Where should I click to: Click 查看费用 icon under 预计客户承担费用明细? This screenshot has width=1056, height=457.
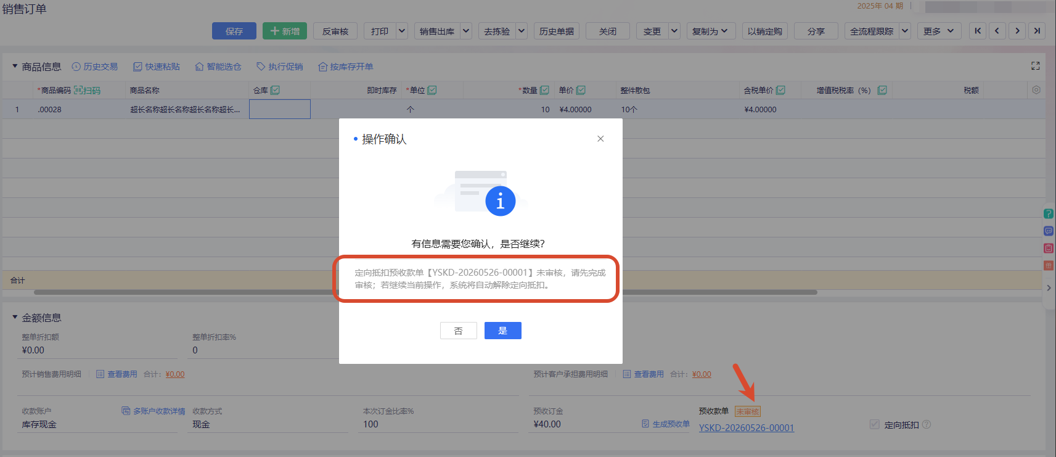(627, 374)
